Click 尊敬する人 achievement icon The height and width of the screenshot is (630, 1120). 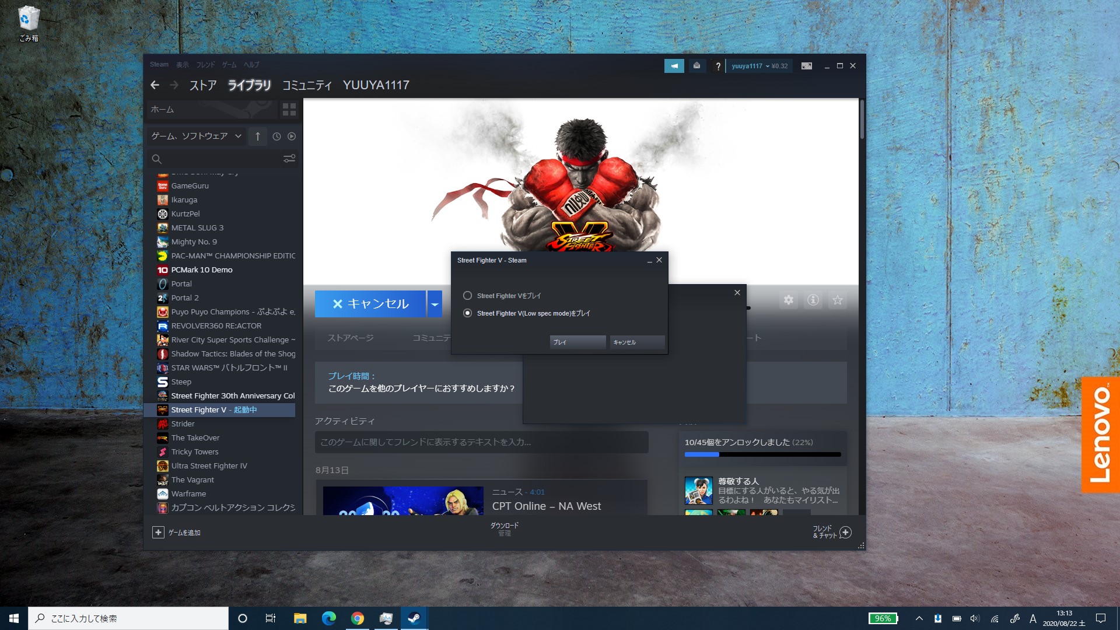pyautogui.click(x=698, y=491)
